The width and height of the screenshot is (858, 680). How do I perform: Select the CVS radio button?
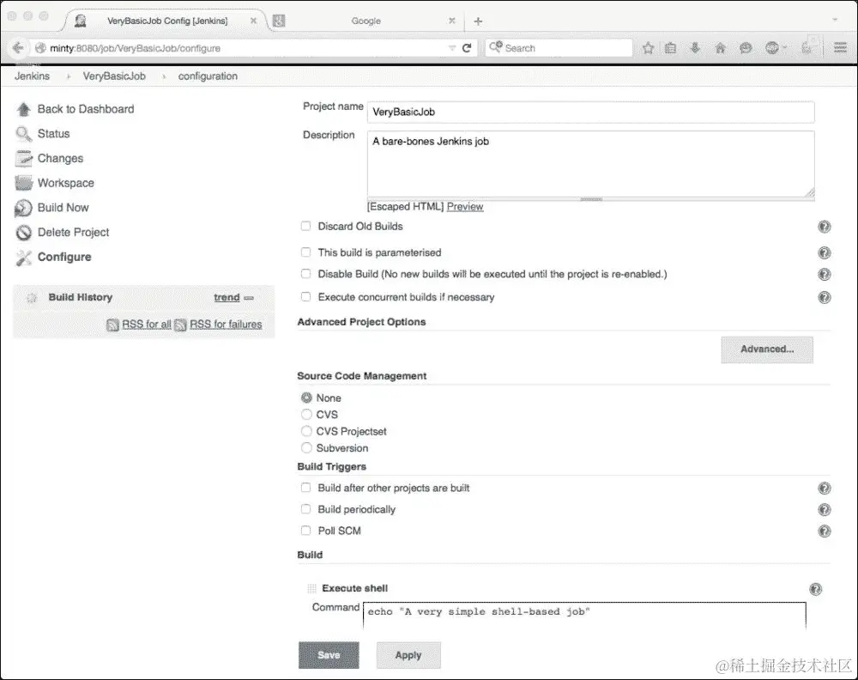[306, 415]
